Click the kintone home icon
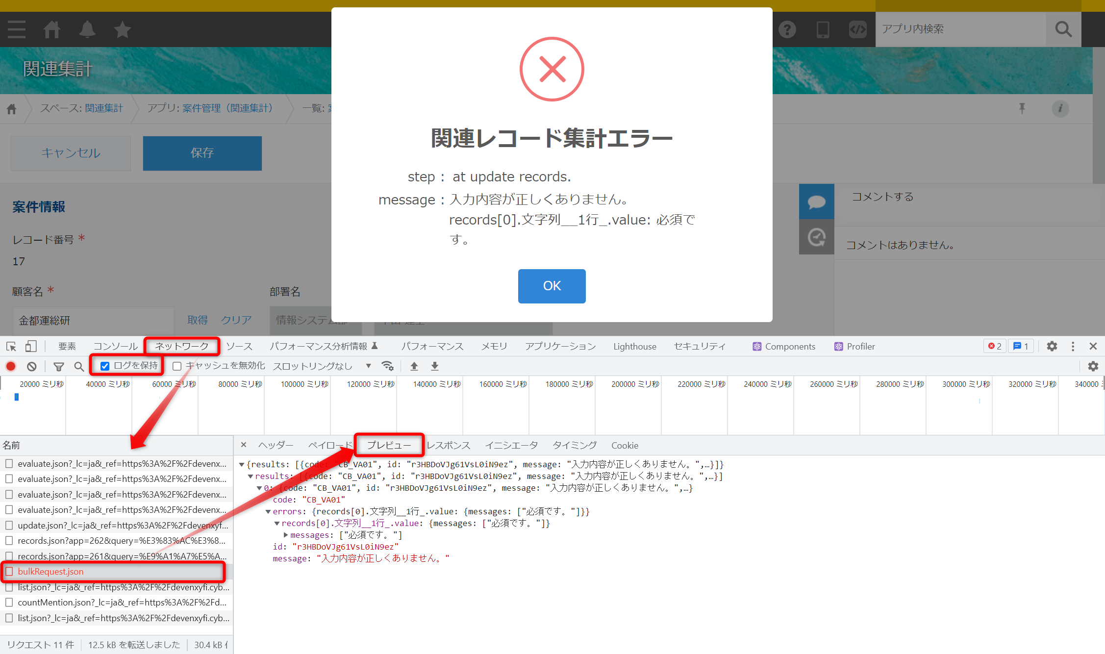 click(x=52, y=29)
